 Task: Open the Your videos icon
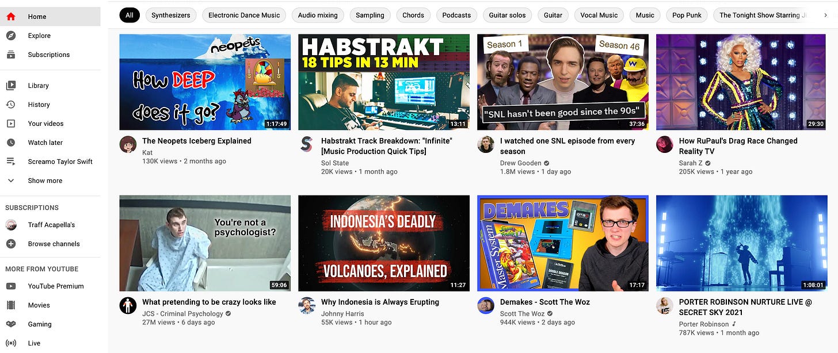click(10, 124)
